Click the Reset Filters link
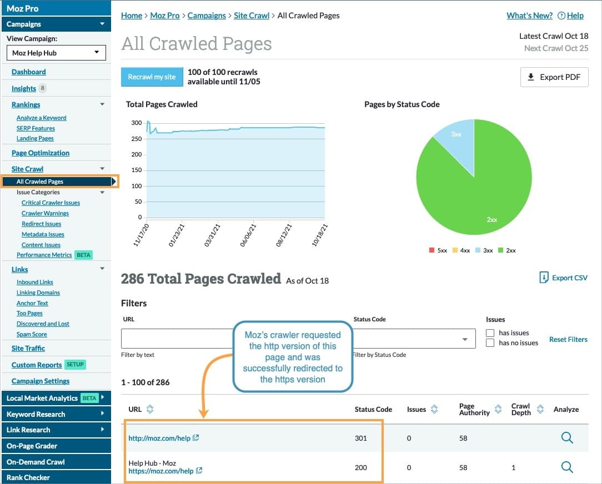Viewport: 602px width, 484px height. click(568, 339)
